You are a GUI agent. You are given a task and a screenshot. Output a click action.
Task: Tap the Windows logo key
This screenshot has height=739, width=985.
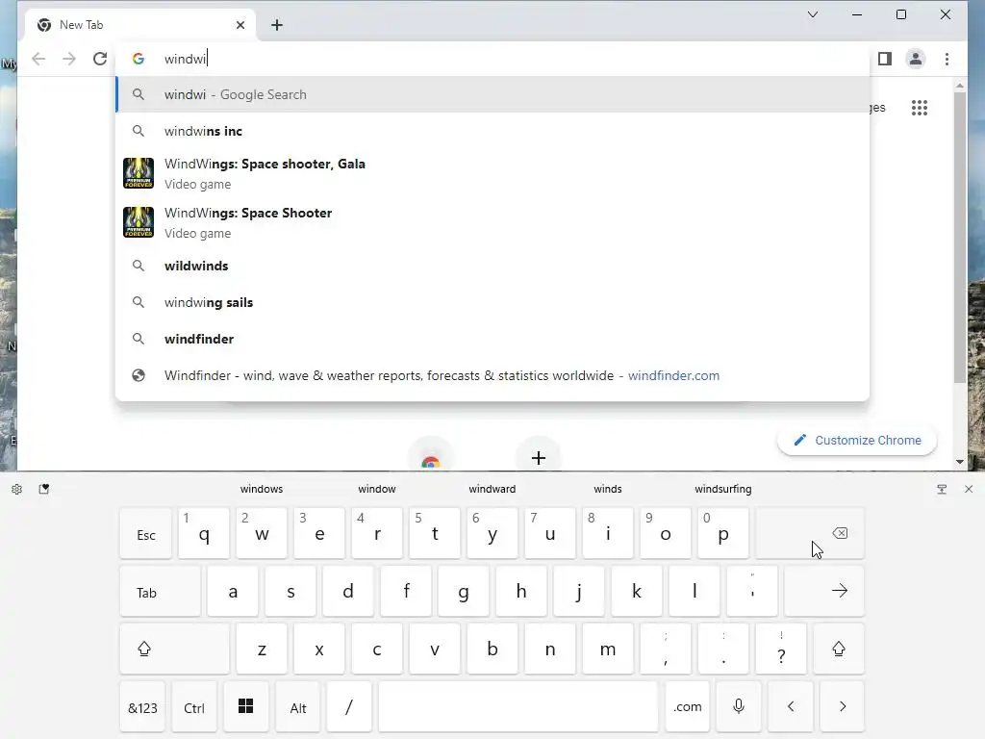click(x=246, y=707)
